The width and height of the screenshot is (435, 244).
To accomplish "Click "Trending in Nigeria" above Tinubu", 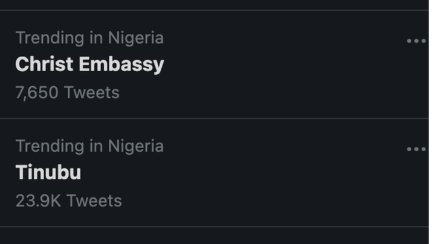I will [x=89, y=146].
